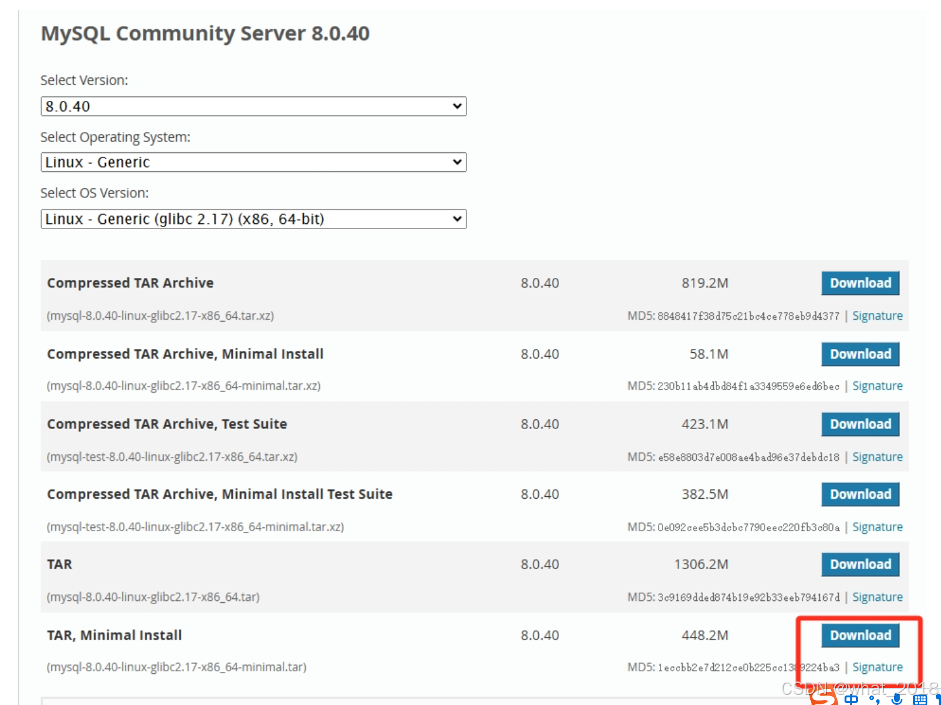
Task: Download Minimal Install Test Suite archive
Action: click(860, 494)
